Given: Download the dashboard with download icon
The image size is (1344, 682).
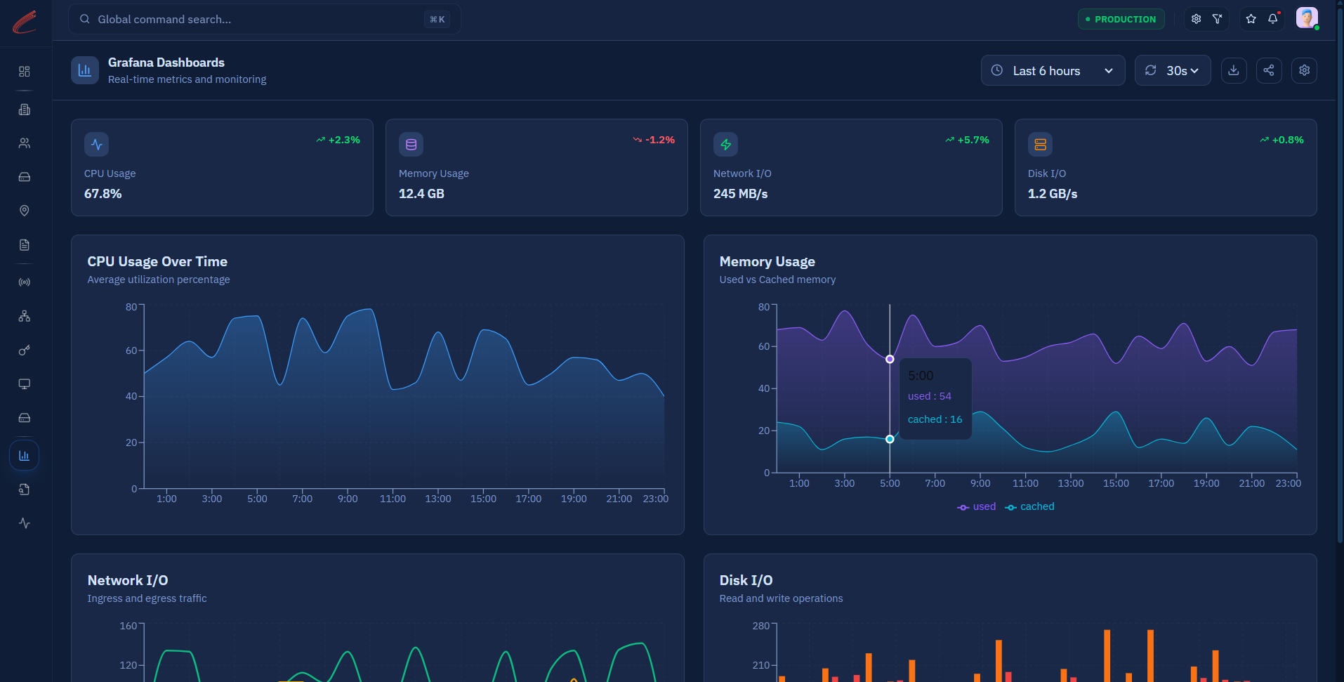Looking at the screenshot, I should pos(1234,70).
